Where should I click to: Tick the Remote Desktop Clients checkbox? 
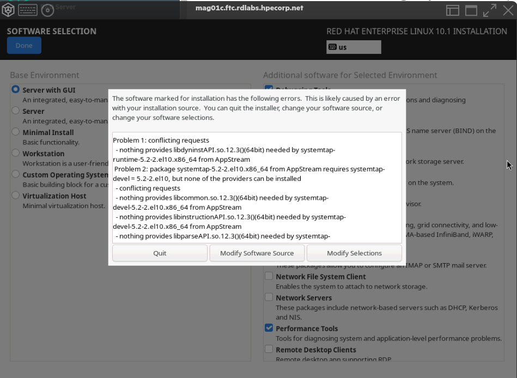tap(269, 350)
